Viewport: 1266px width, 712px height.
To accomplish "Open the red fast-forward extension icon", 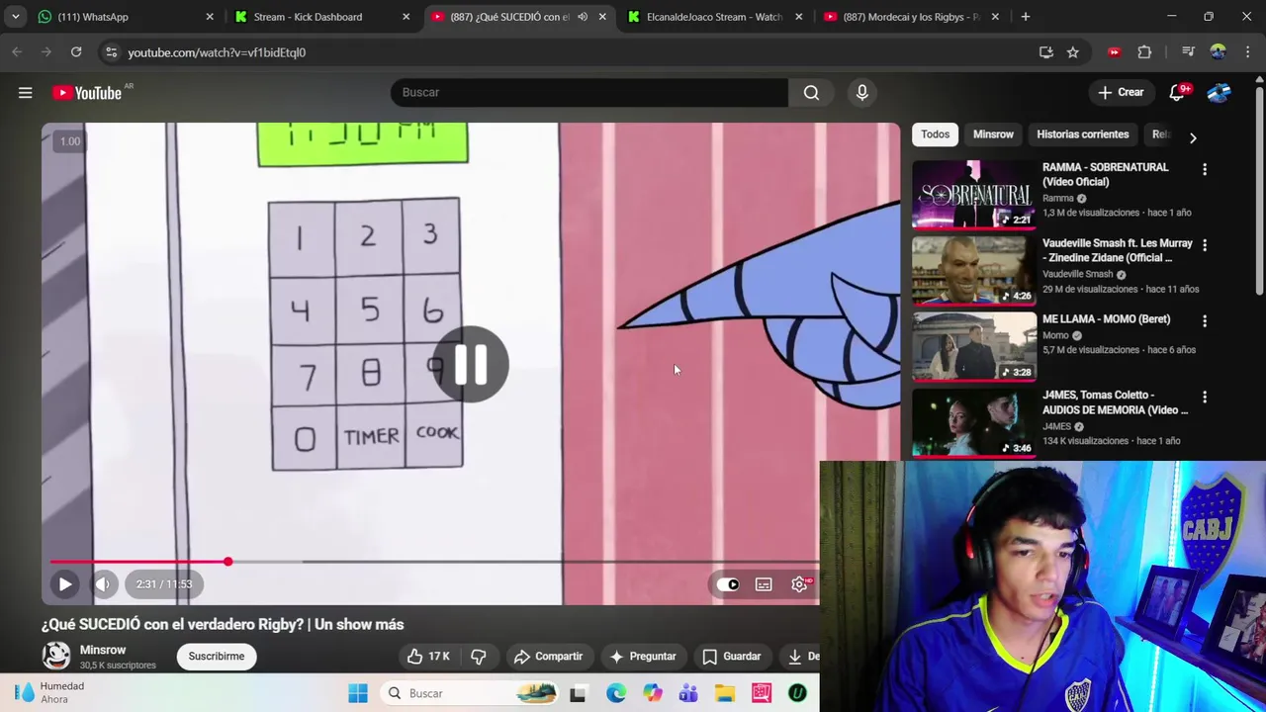I will pyautogui.click(x=1115, y=52).
